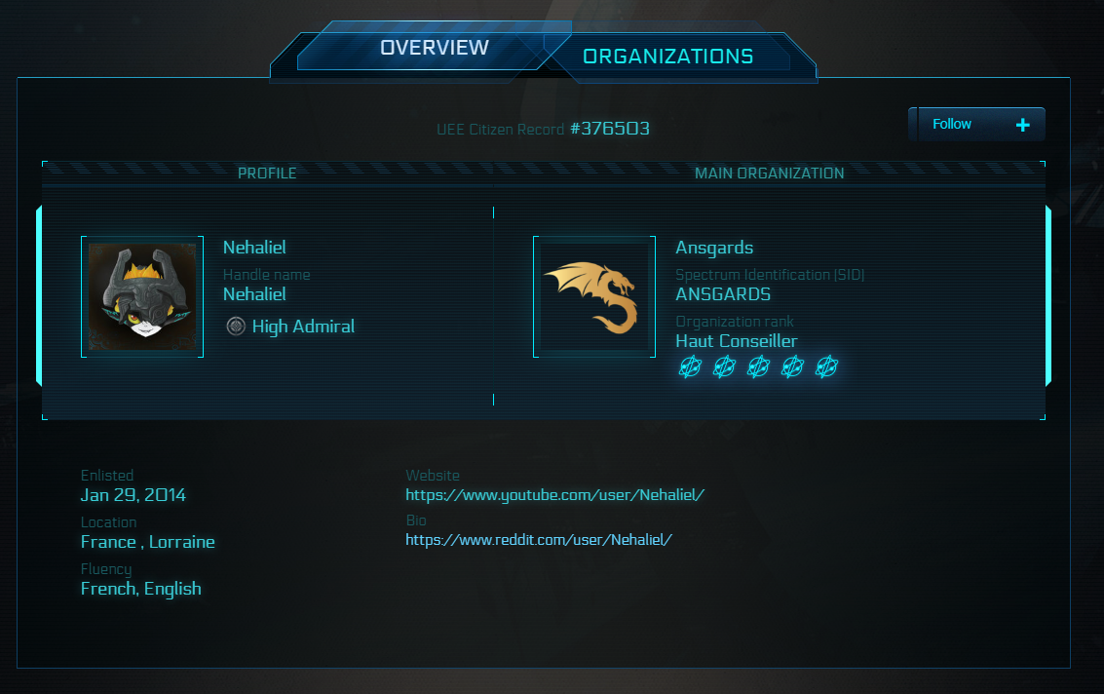Click the plus icon on Follow button
The image size is (1104, 694).
point(1022,125)
